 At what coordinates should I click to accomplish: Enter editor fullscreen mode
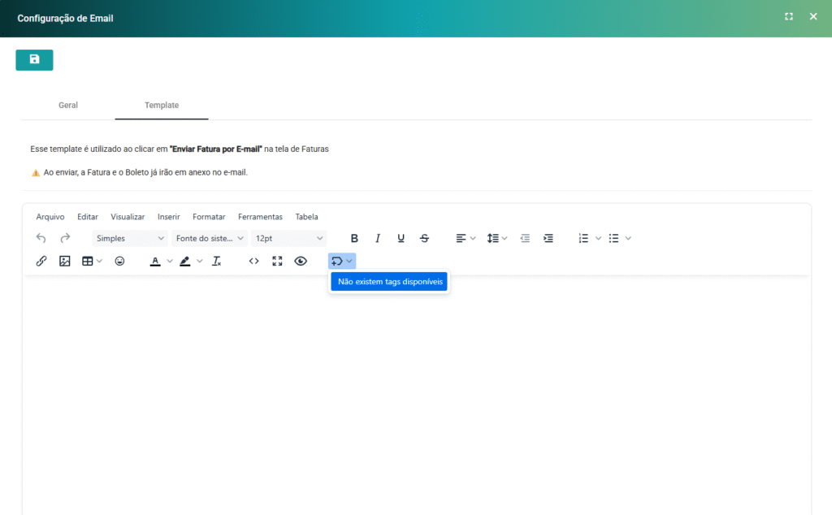(277, 262)
